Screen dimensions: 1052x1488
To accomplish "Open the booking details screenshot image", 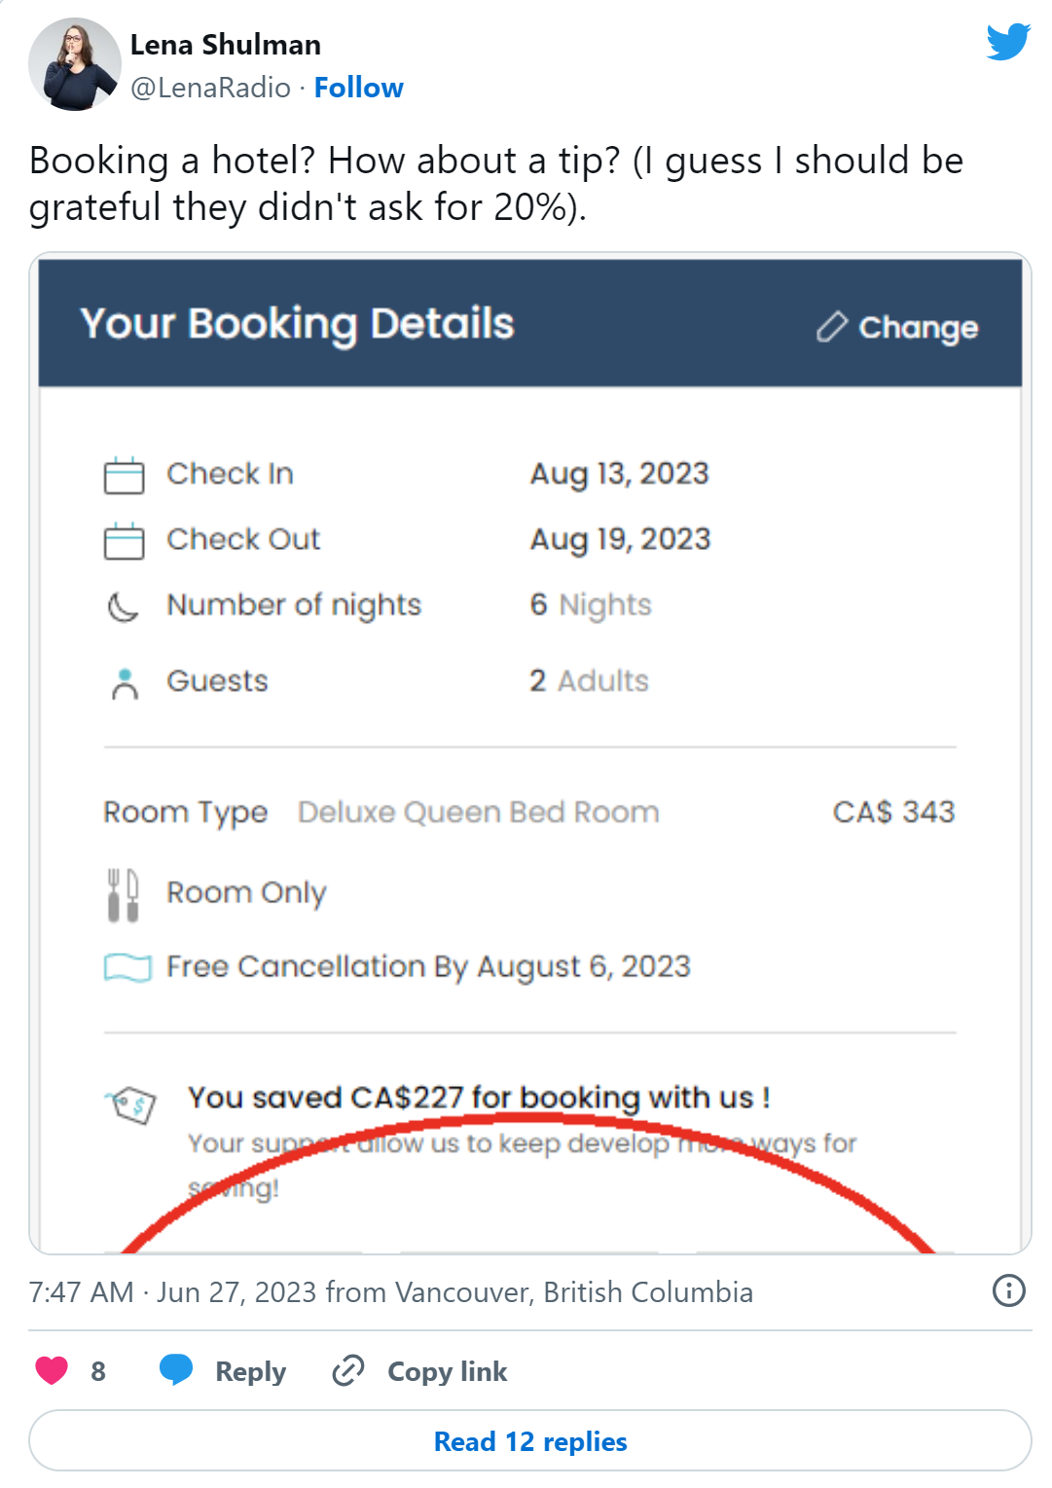I will [x=530, y=753].
